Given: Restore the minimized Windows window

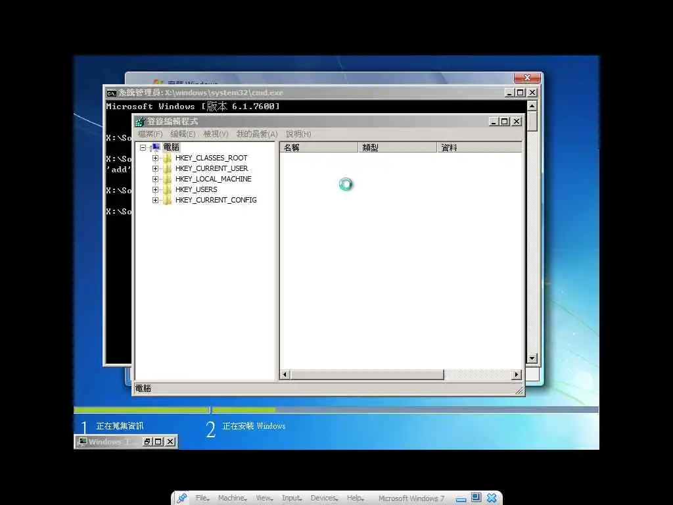Looking at the screenshot, I should coord(147,441).
